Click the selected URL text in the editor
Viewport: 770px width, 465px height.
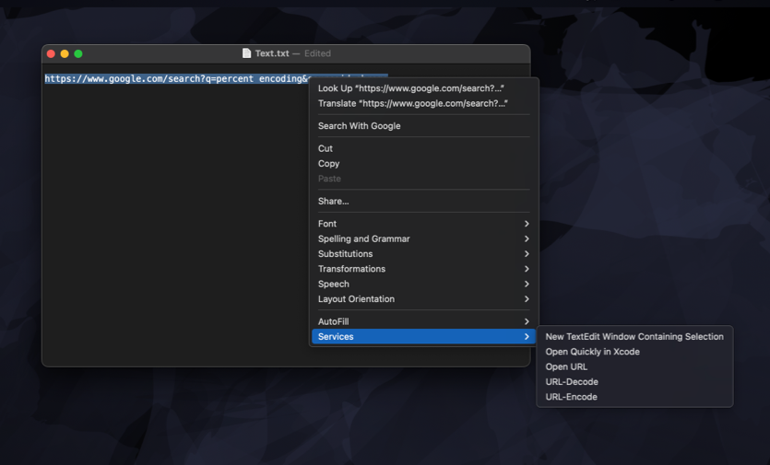click(177, 78)
